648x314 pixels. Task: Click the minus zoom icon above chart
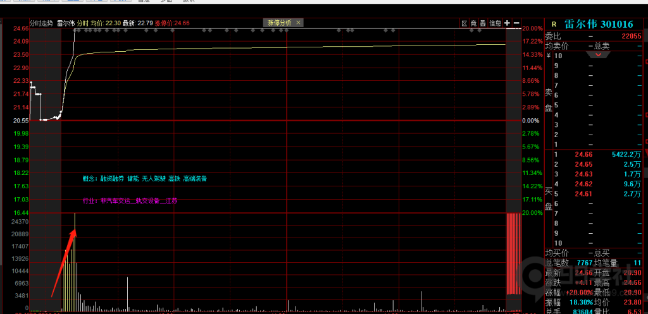pyautogui.click(x=516, y=23)
